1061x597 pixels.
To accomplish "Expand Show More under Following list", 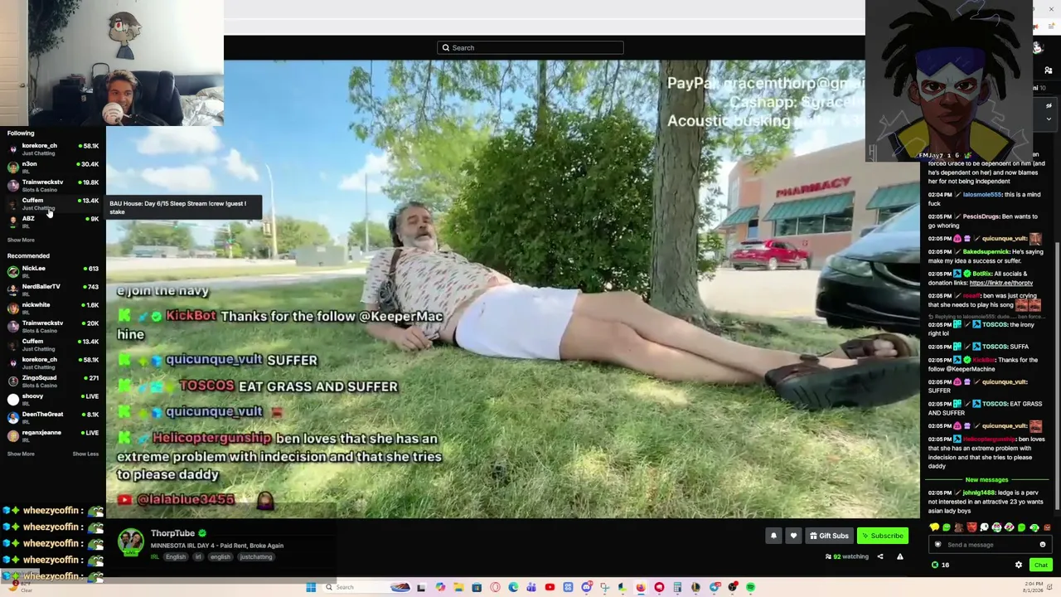I will click(21, 240).
